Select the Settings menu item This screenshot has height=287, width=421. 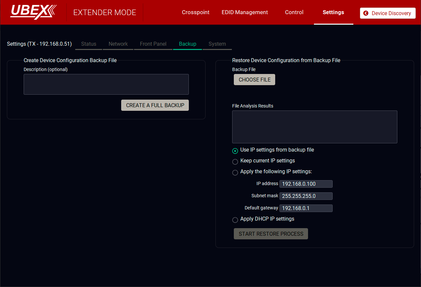point(333,12)
